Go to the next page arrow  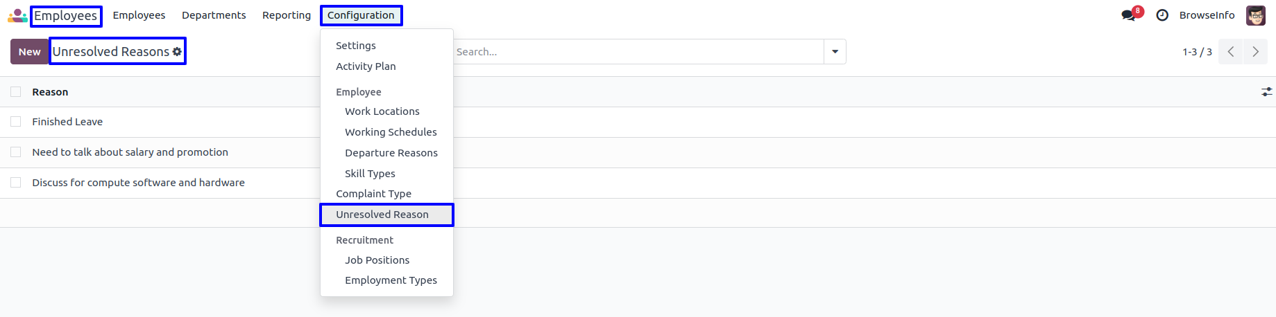pos(1255,52)
